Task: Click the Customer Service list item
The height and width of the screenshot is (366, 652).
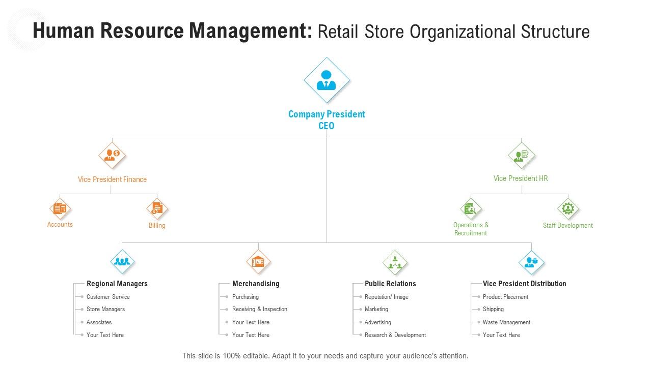Action: click(x=108, y=297)
